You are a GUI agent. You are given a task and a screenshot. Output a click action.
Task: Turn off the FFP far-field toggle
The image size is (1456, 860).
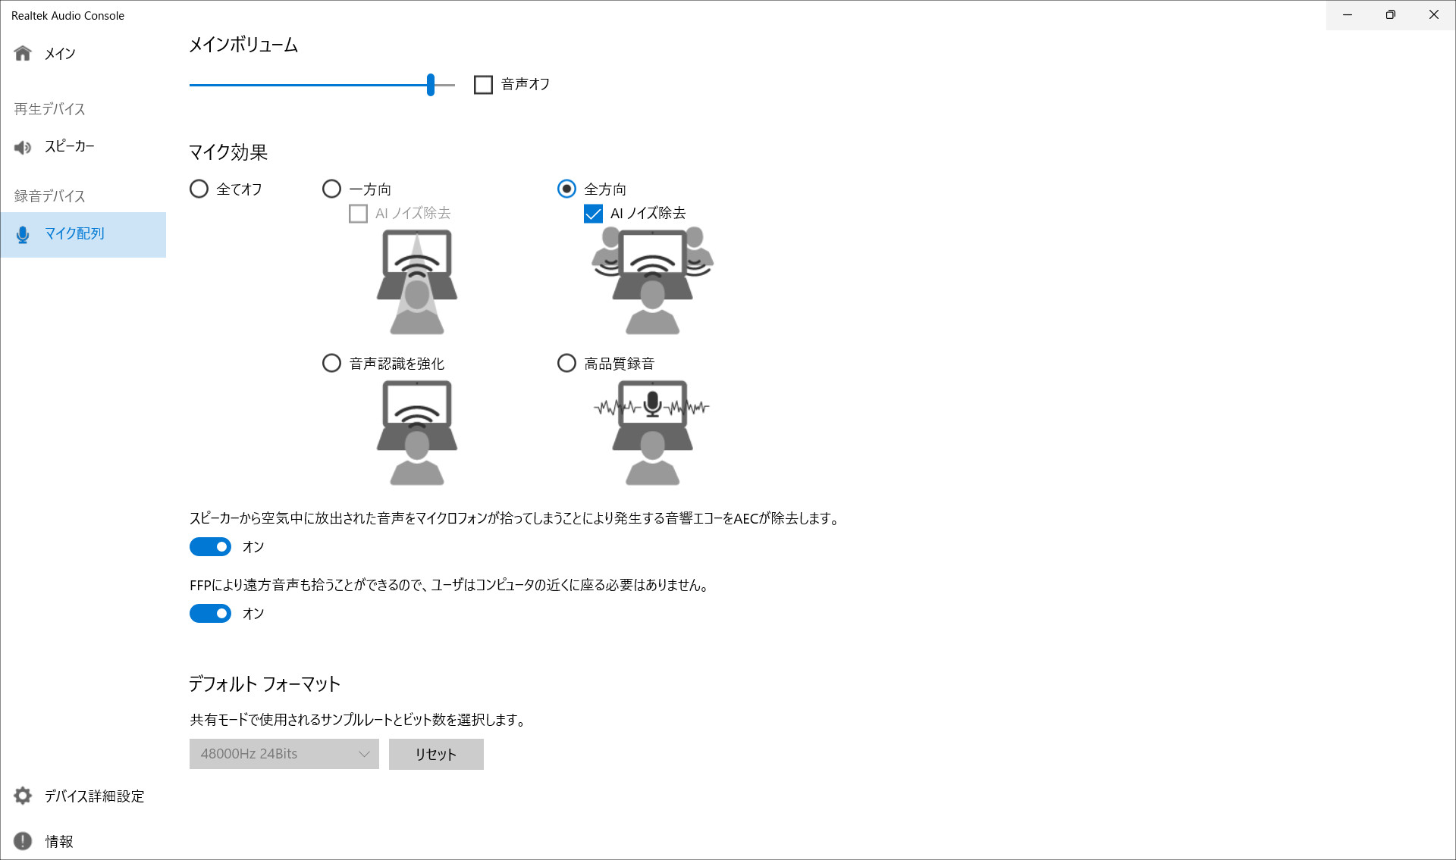(x=211, y=613)
